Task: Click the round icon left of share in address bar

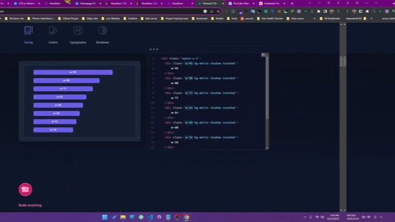Action: click(x=205, y=11)
